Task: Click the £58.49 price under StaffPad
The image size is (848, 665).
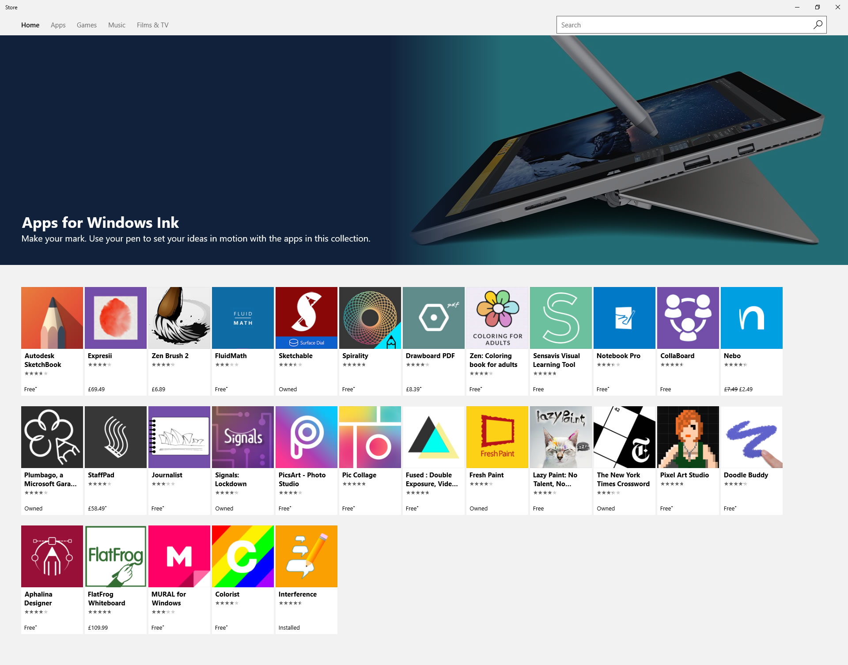Action: point(97,509)
